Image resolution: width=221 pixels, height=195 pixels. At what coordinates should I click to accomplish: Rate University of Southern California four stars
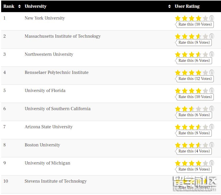198,109
